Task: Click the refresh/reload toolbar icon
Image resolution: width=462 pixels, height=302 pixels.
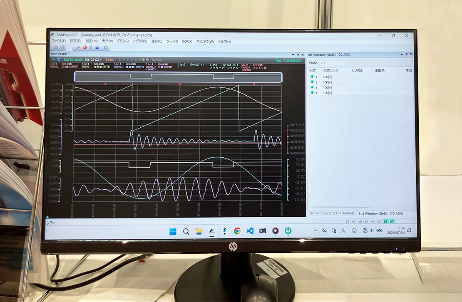Action: (x=105, y=47)
